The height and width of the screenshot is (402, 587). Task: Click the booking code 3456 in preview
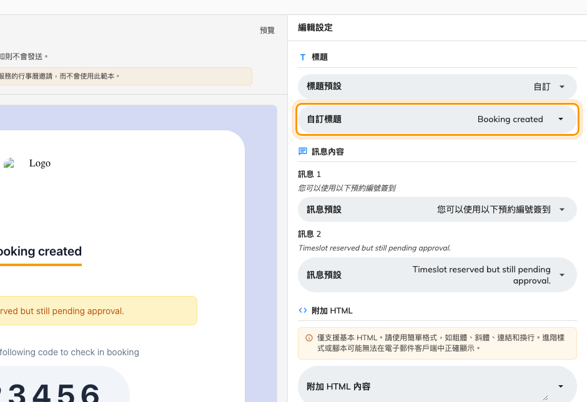pos(53,392)
